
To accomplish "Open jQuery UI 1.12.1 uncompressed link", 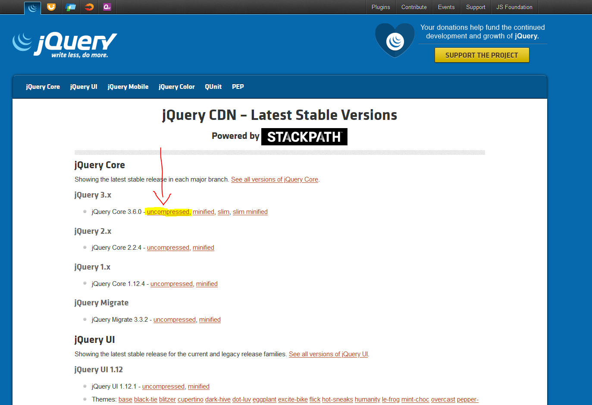I will click(163, 386).
